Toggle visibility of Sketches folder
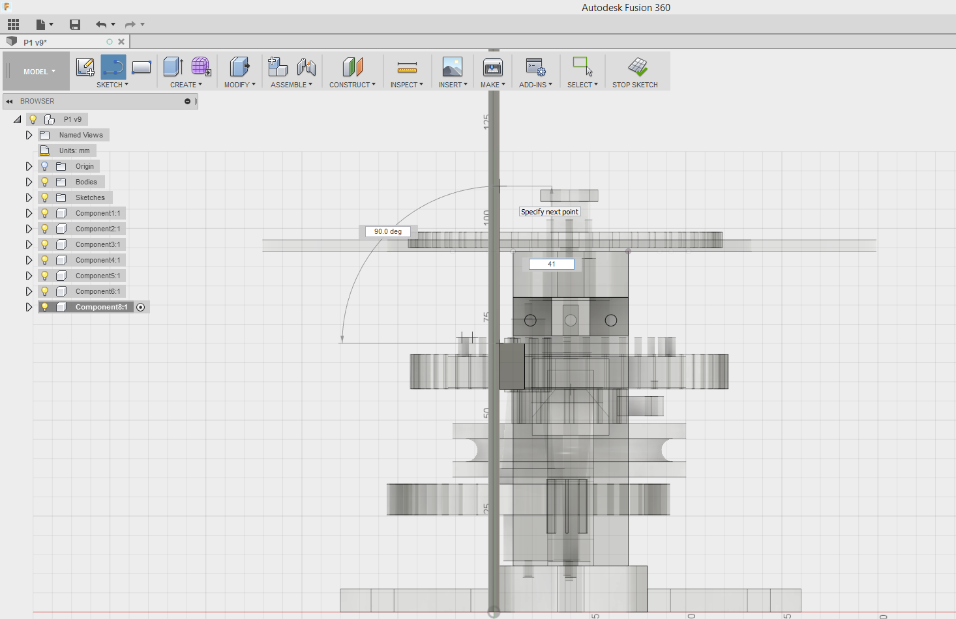 (44, 197)
